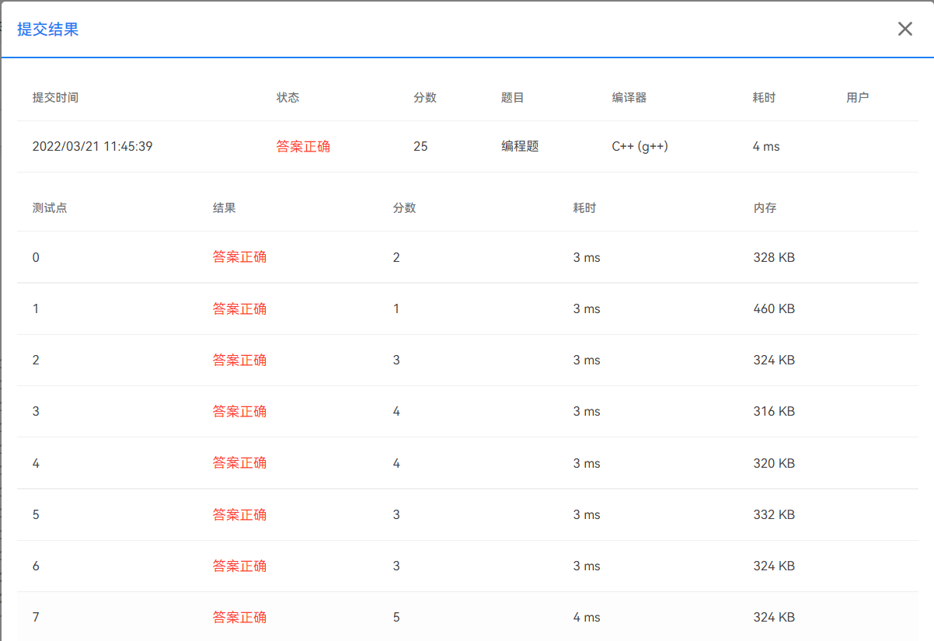Select the 编程题 problem cell

[x=518, y=146]
